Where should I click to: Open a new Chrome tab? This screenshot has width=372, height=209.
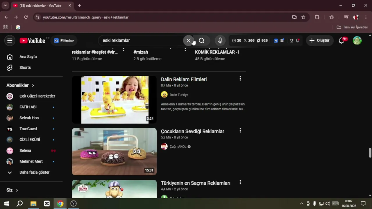pyautogui.click(x=79, y=6)
